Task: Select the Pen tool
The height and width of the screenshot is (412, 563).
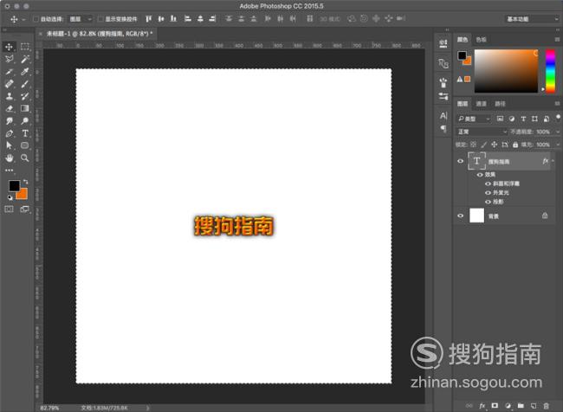Action: click(x=10, y=133)
